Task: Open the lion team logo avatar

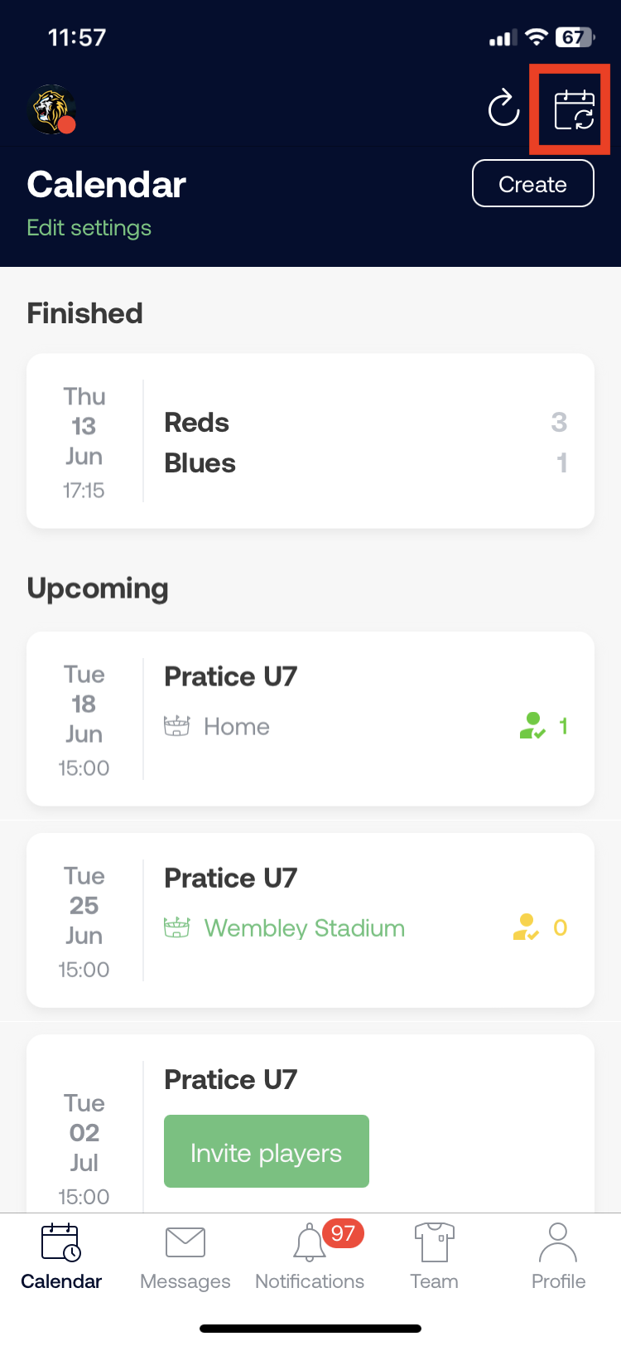Action: coord(52,109)
